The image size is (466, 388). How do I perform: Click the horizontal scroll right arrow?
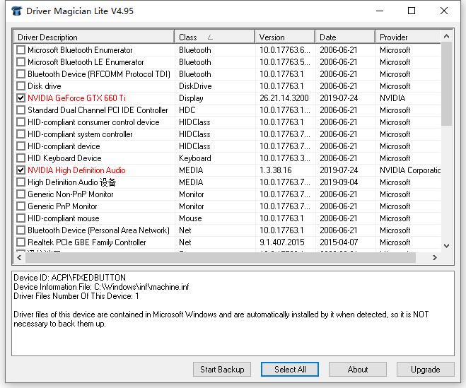[434, 257]
